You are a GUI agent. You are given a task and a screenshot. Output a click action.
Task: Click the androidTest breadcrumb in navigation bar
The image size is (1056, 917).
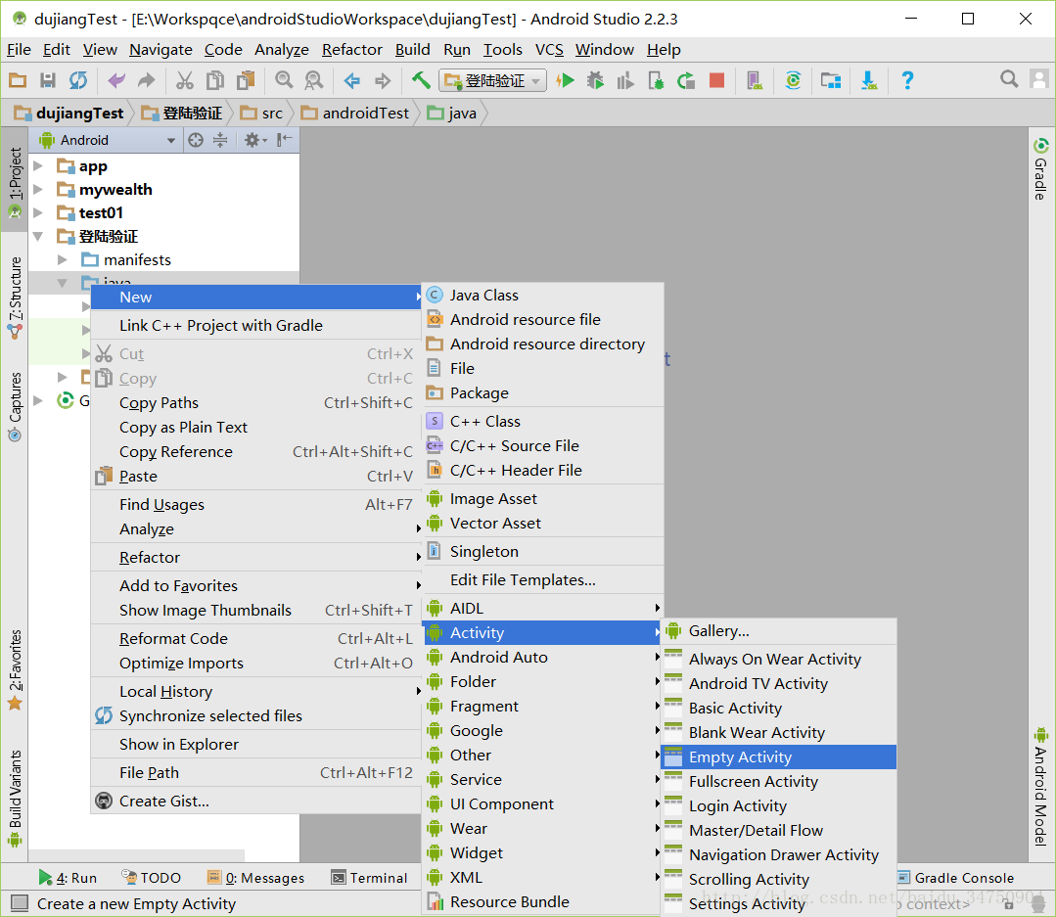(365, 113)
